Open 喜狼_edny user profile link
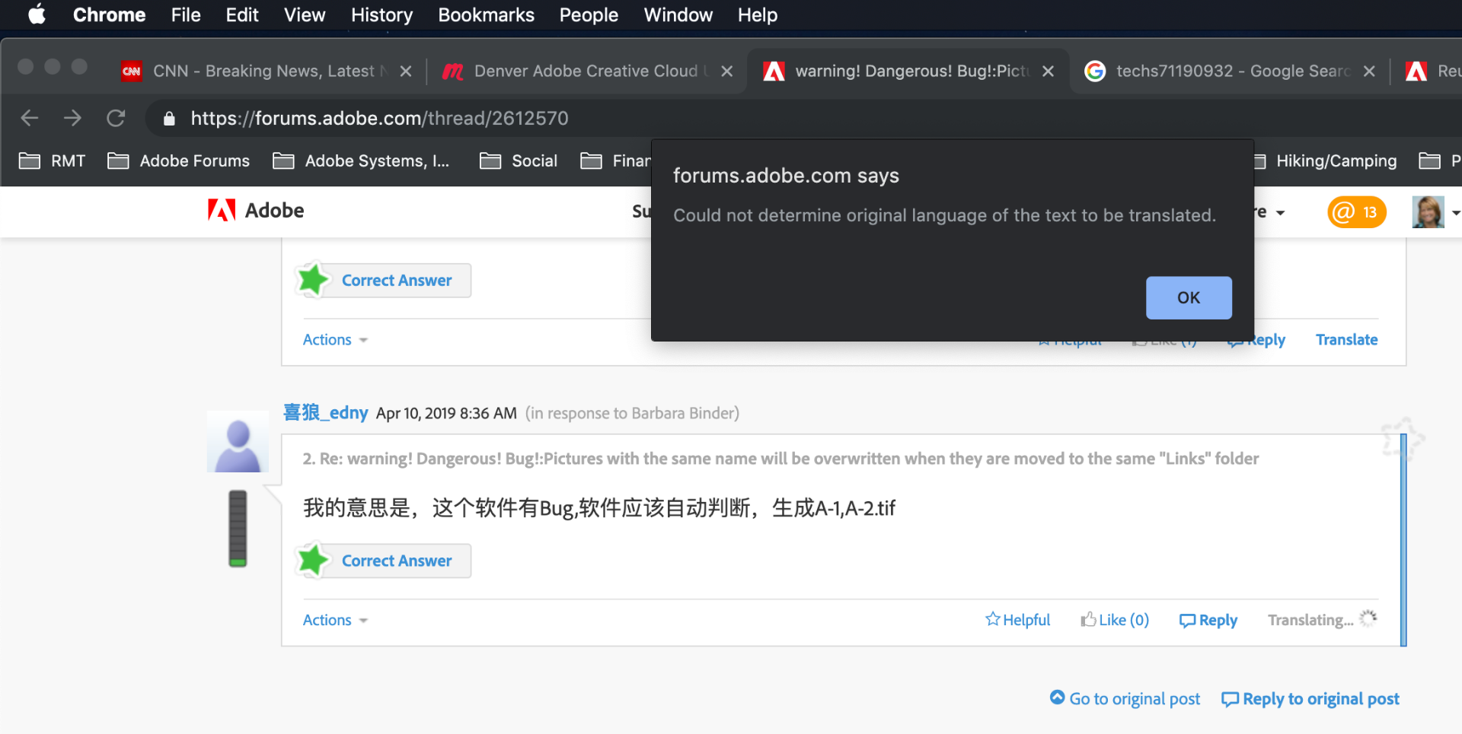The image size is (1462, 734). click(x=326, y=412)
